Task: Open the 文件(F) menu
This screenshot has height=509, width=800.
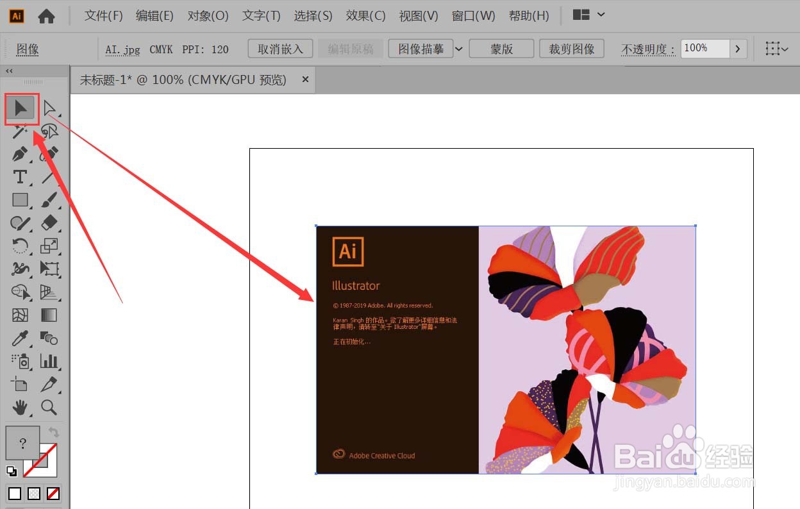Action: click(x=104, y=16)
